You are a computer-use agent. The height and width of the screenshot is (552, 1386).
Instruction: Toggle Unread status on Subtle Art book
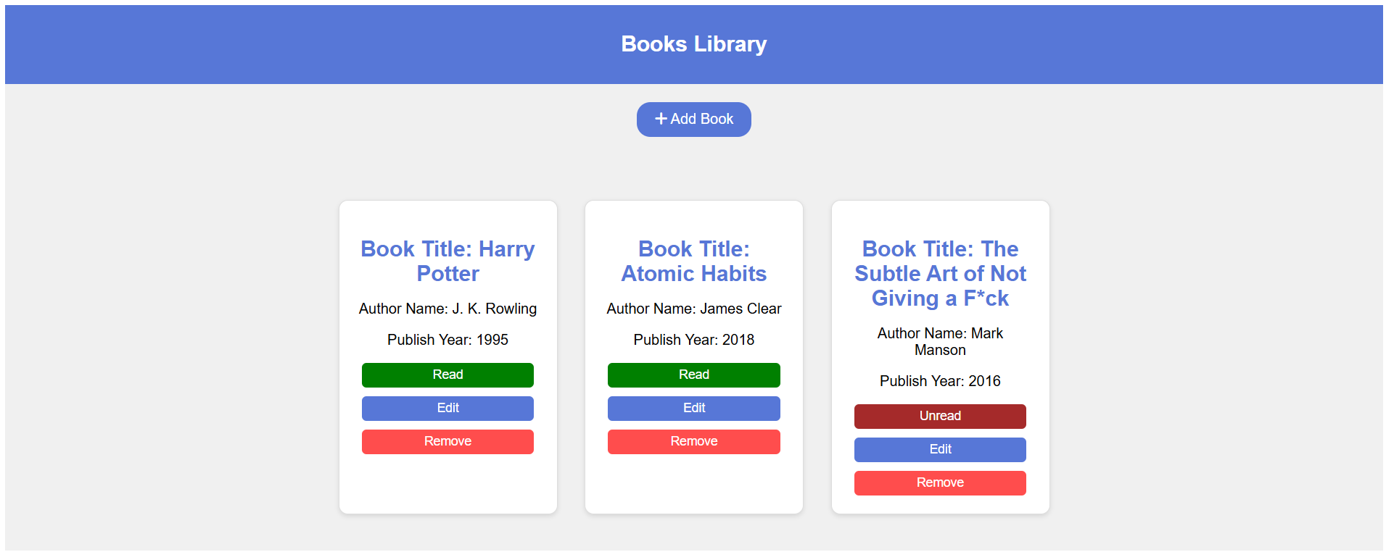[940, 417]
